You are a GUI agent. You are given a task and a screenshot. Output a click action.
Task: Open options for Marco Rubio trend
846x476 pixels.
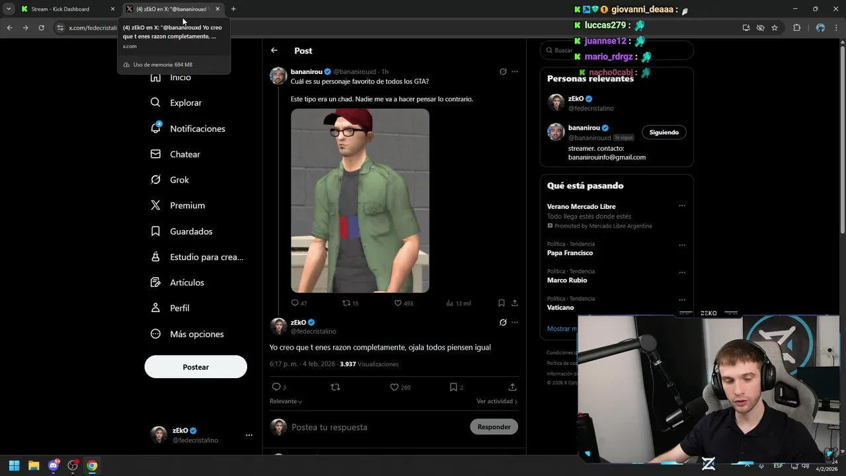pyautogui.click(x=682, y=272)
